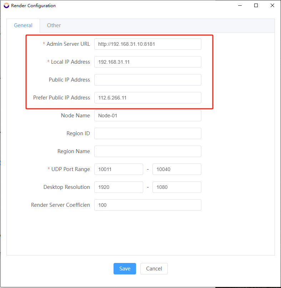Viewport: 281px width, 288px height.
Task: Edit UDP Port Range end value 10040
Action: tap(177, 169)
